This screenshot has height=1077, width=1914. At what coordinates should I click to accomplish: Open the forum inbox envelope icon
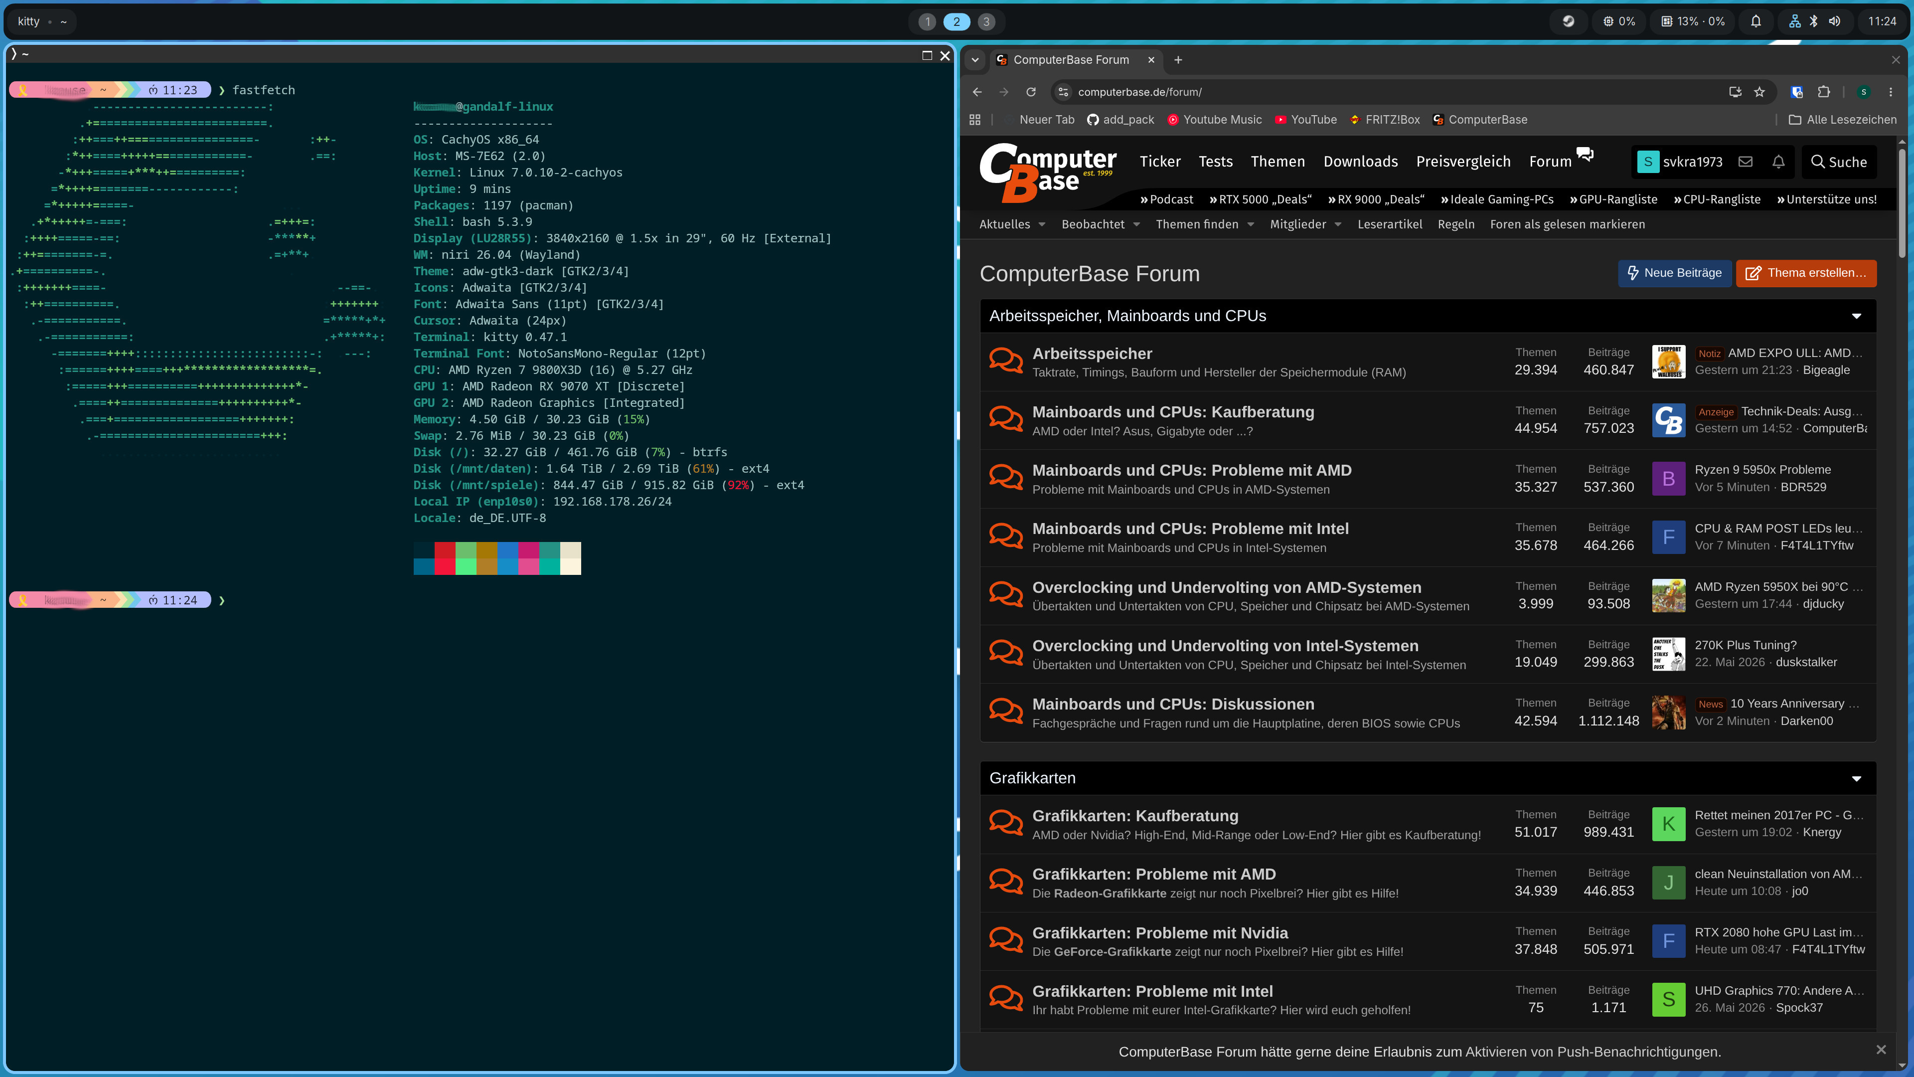click(x=1746, y=162)
